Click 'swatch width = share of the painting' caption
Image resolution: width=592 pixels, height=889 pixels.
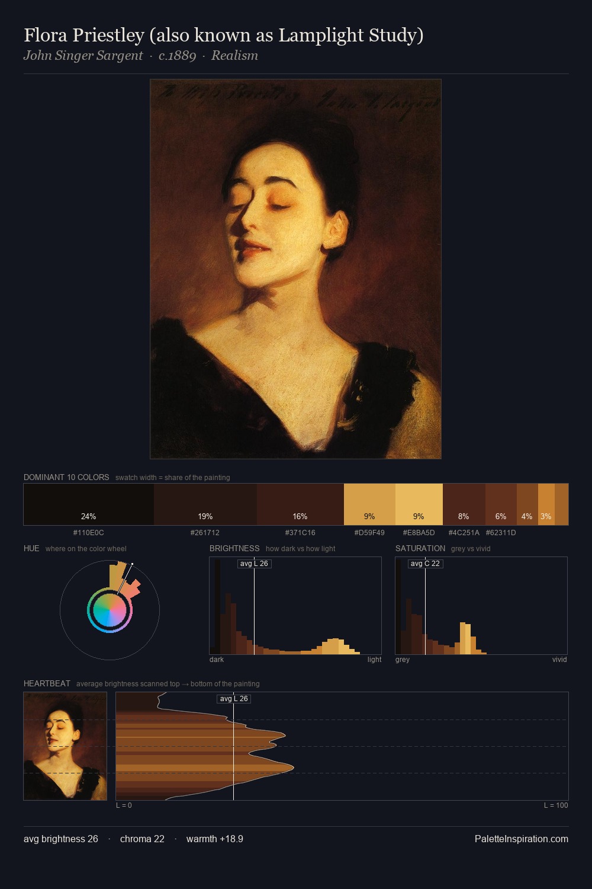point(173,478)
